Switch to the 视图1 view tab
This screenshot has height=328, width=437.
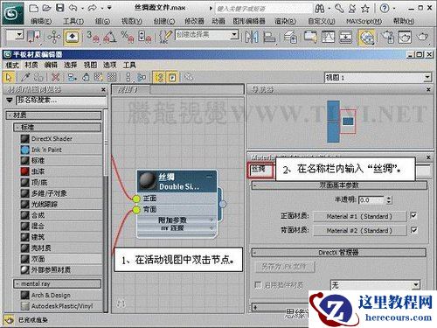click(x=131, y=89)
